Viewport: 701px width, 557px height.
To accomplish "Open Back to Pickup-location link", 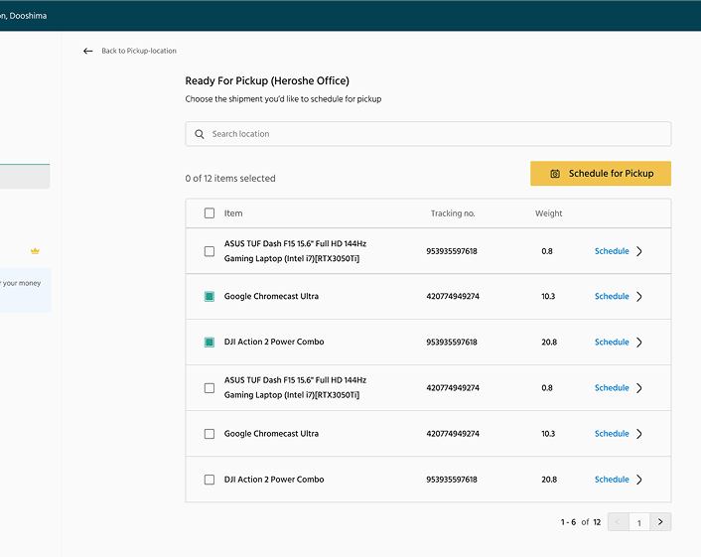I will point(139,51).
